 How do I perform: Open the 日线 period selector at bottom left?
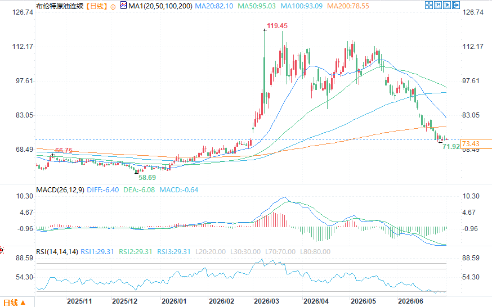point(15,303)
